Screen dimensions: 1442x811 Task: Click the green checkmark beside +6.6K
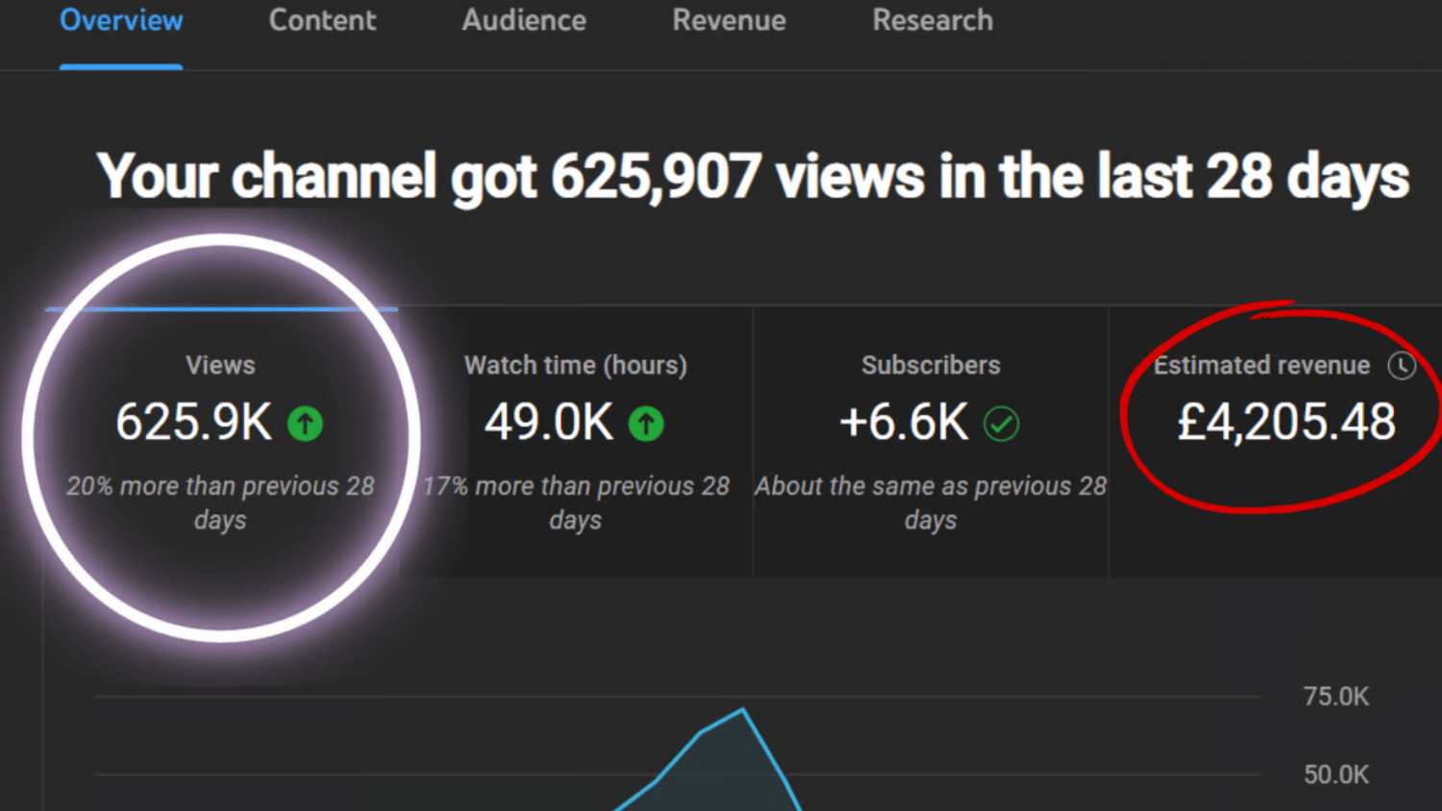[1002, 423]
